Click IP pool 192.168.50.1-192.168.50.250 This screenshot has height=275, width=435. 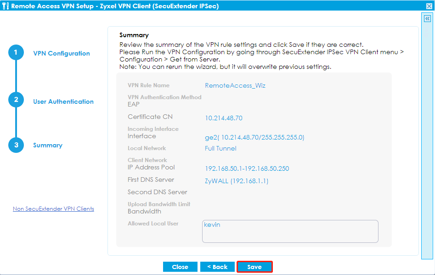pyautogui.click(x=247, y=168)
